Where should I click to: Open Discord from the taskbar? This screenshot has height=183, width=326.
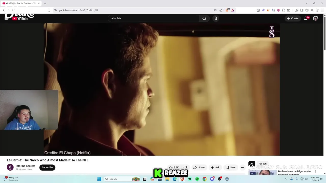point(212,179)
